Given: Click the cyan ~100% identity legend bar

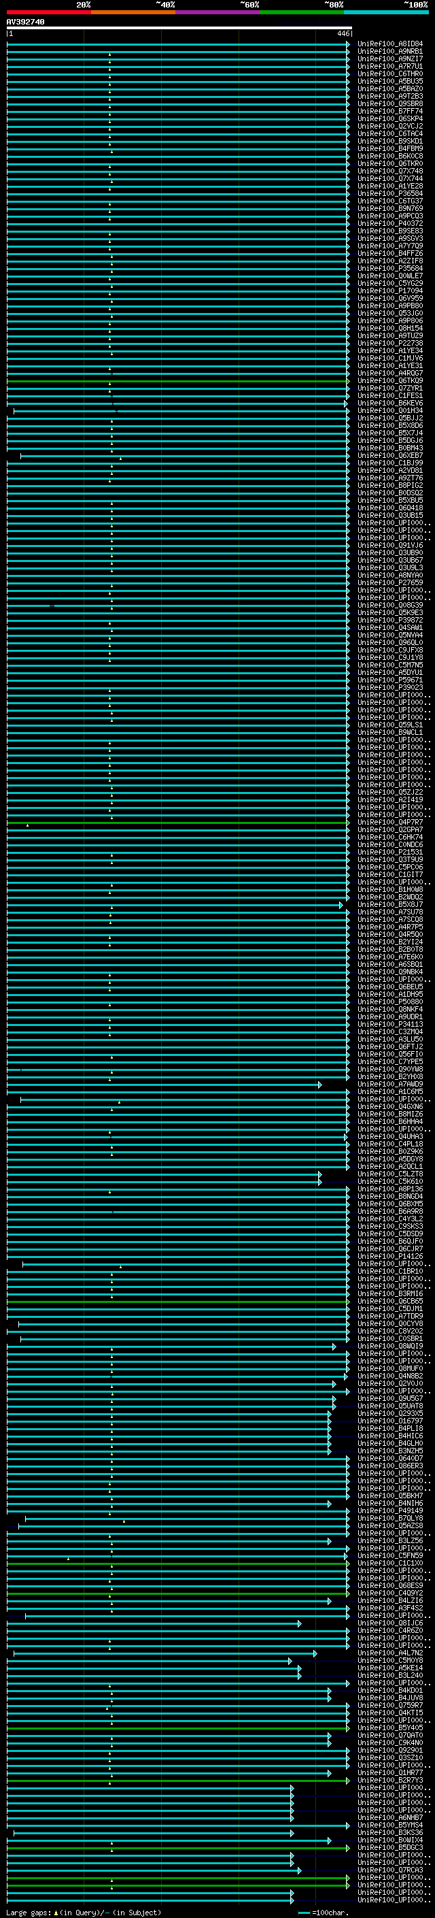Looking at the screenshot, I should click(x=386, y=12).
